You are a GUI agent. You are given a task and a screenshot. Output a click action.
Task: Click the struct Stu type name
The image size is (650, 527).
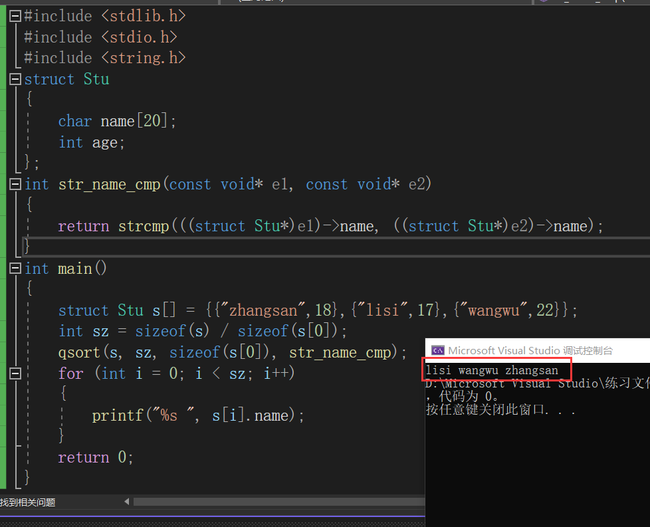[96, 79]
